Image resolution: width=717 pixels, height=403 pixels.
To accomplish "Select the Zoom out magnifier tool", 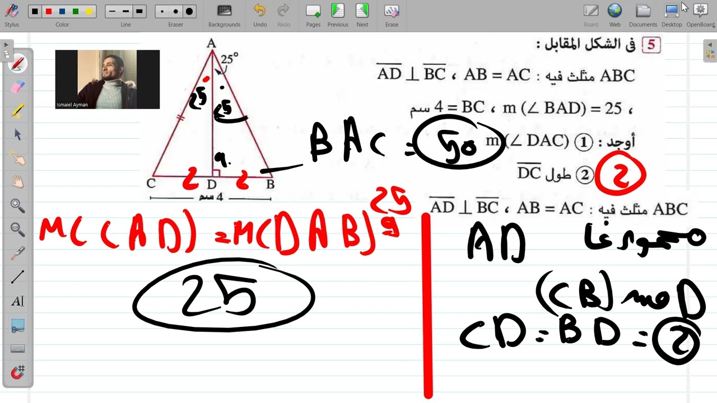I will point(18,229).
